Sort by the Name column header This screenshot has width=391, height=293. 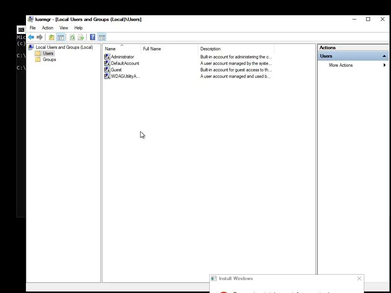click(x=122, y=49)
